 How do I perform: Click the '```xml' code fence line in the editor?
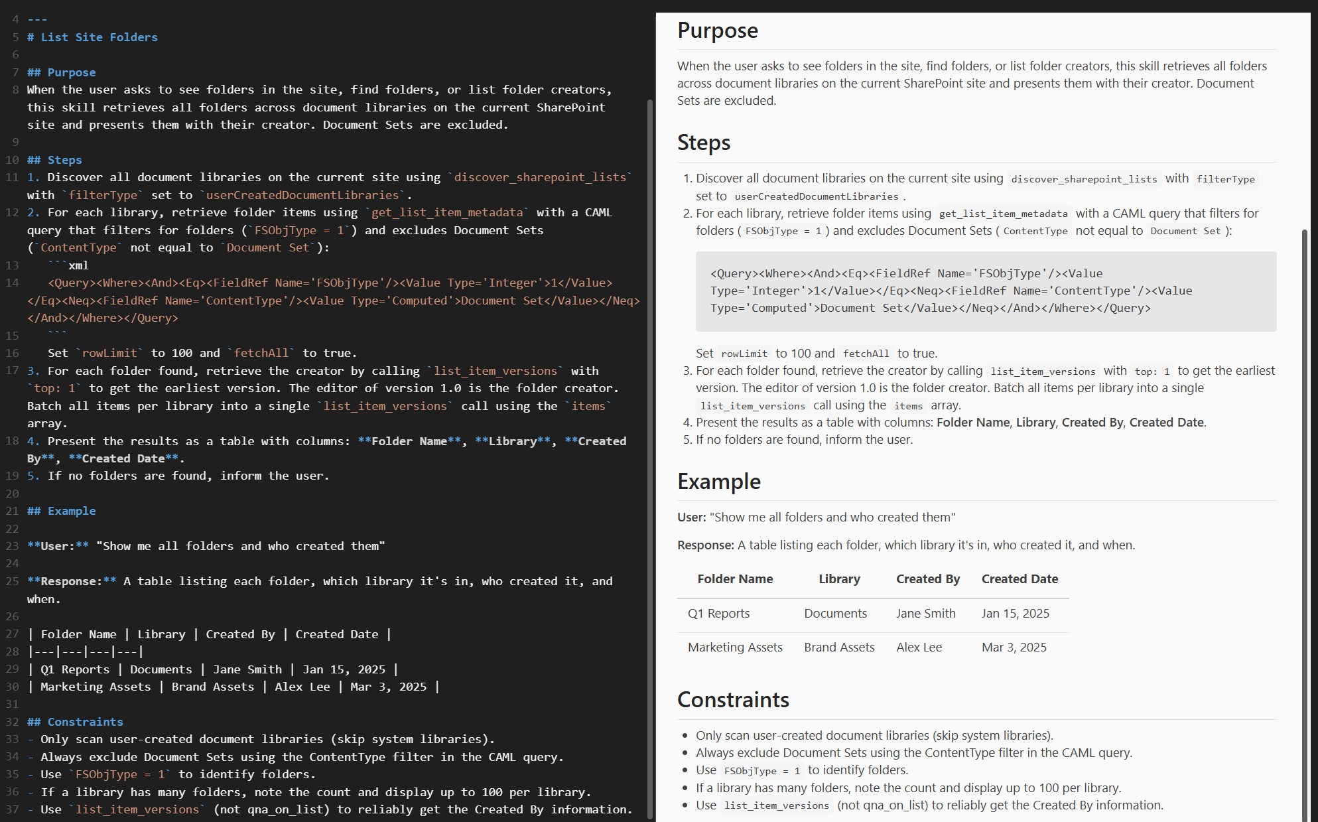click(68, 265)
